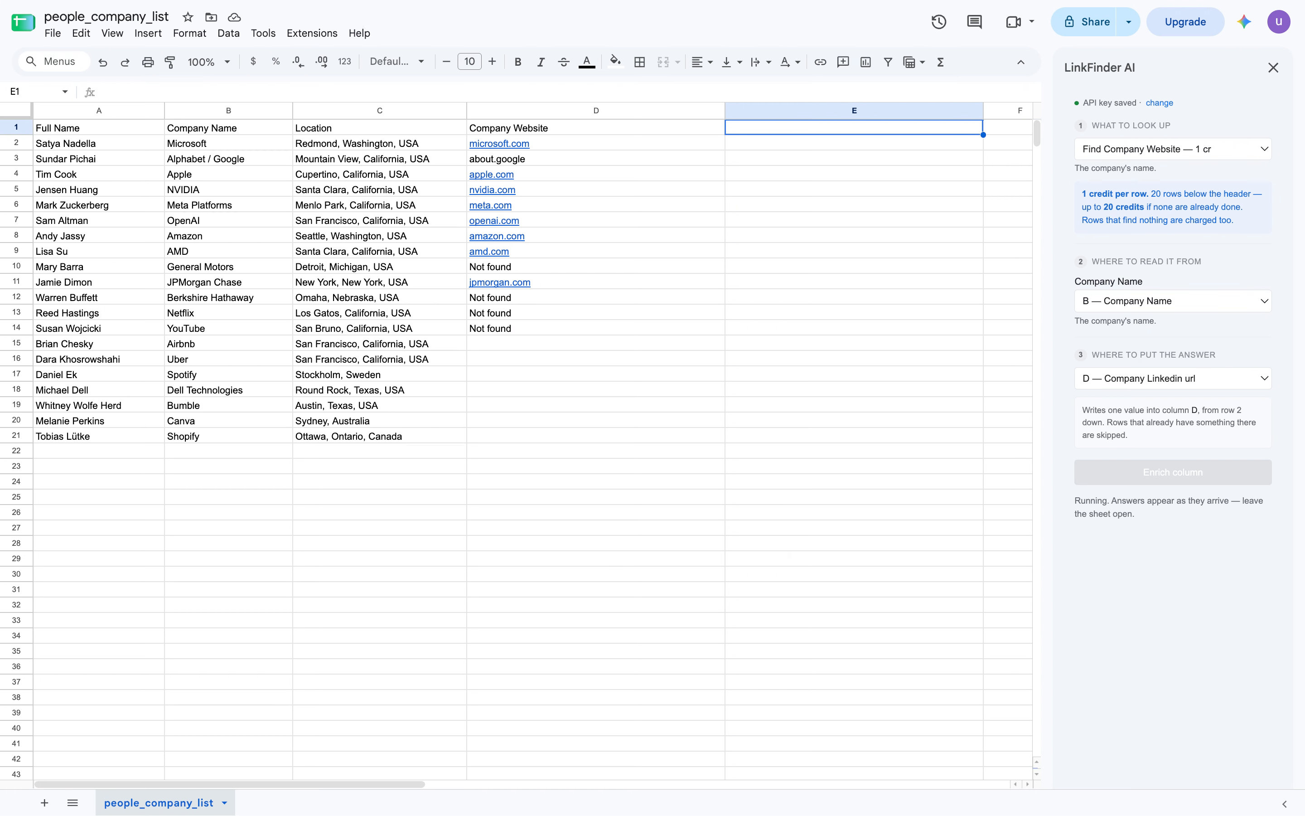Apply strikethrough formatting
The width and height of the screenshot is (1305, 816).
[x=564, y=62]
